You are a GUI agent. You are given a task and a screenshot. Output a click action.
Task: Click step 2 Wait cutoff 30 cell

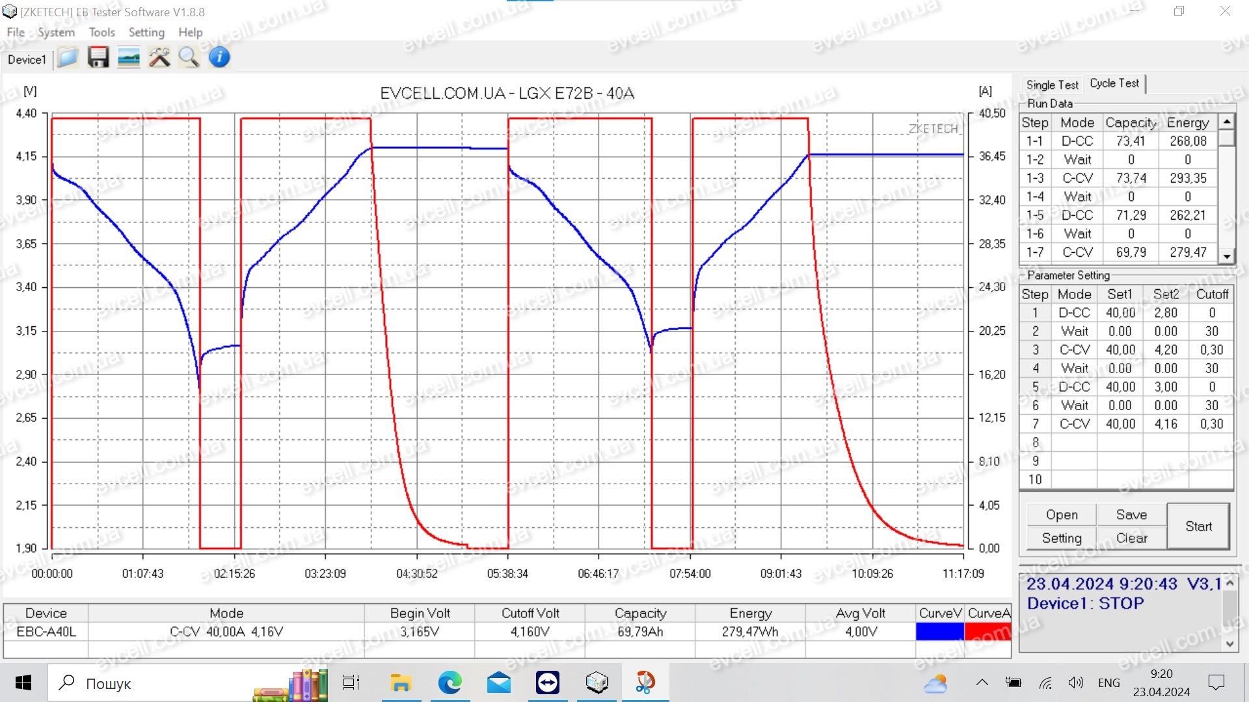pos(1211,331)
